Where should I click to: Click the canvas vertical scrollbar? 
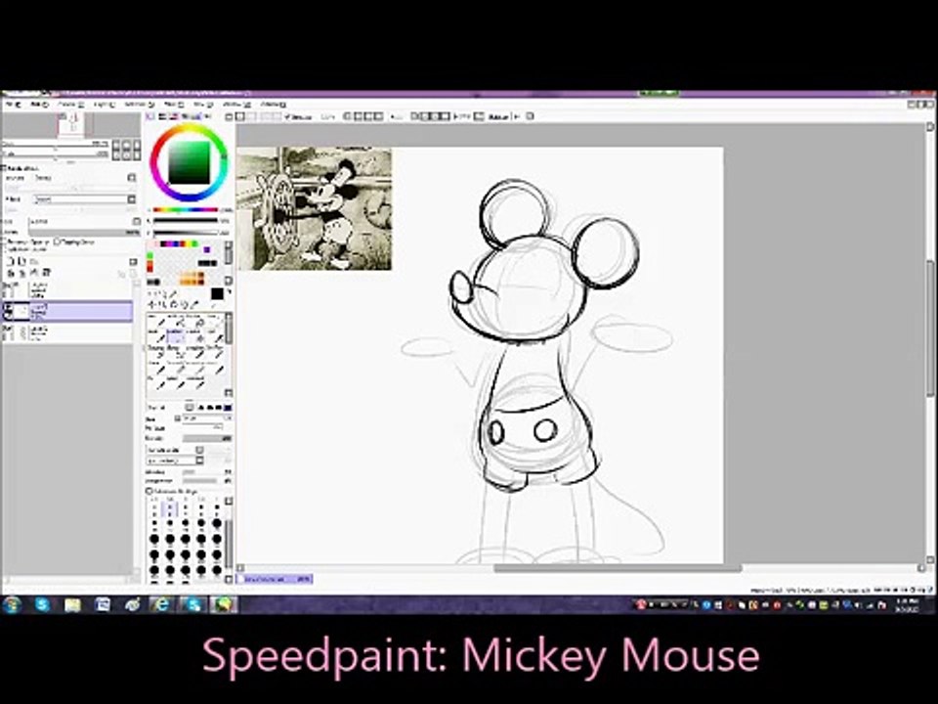pyautogui.click(x=929, y=328)
